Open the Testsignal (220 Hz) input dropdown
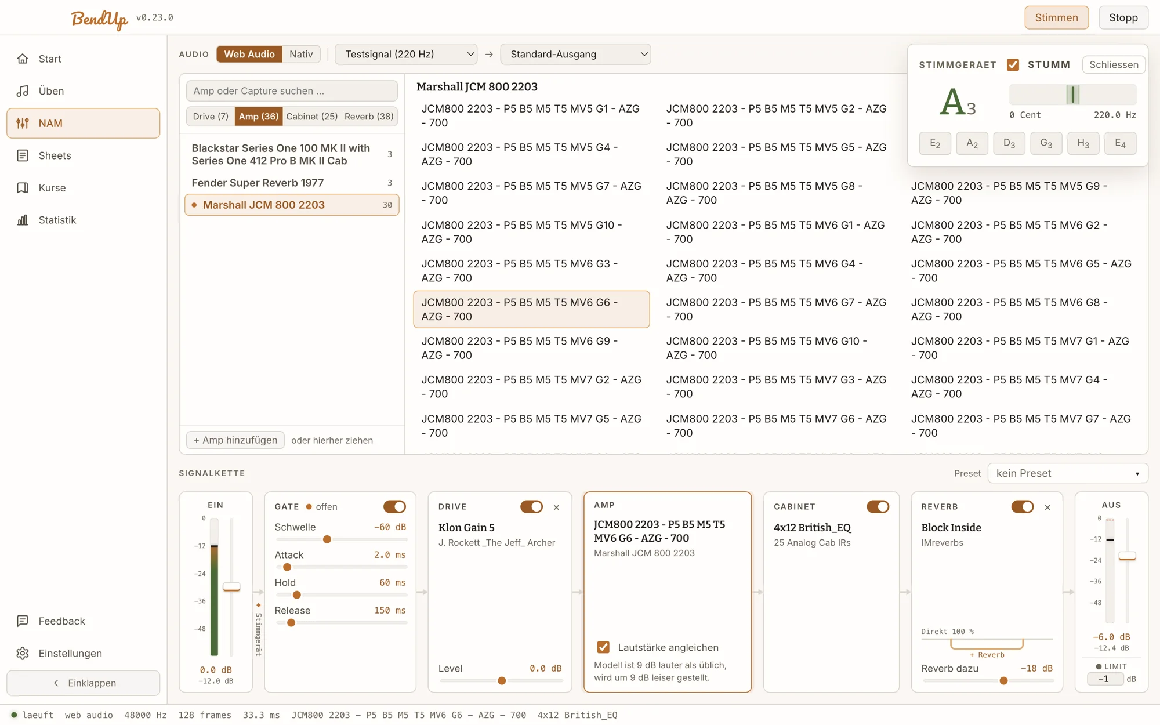 click(x=406, y=54)
